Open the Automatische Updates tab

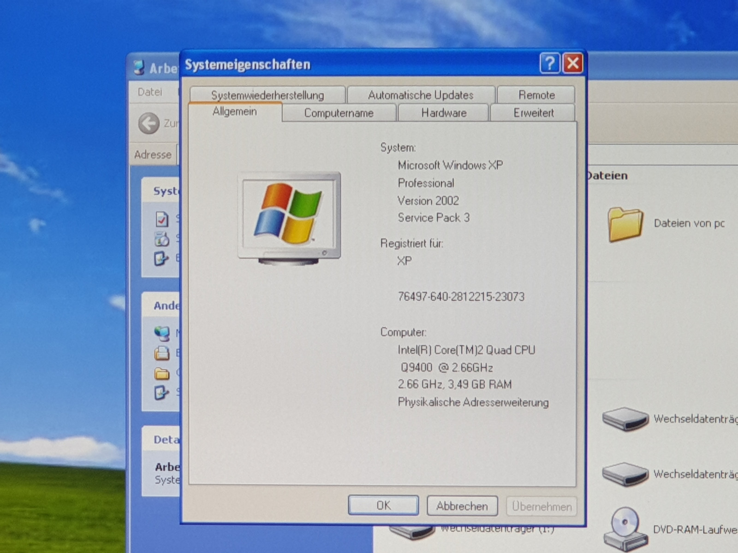[x=421, y=95]
